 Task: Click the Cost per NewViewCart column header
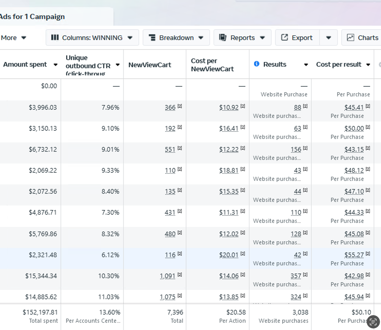pos(212,65)
